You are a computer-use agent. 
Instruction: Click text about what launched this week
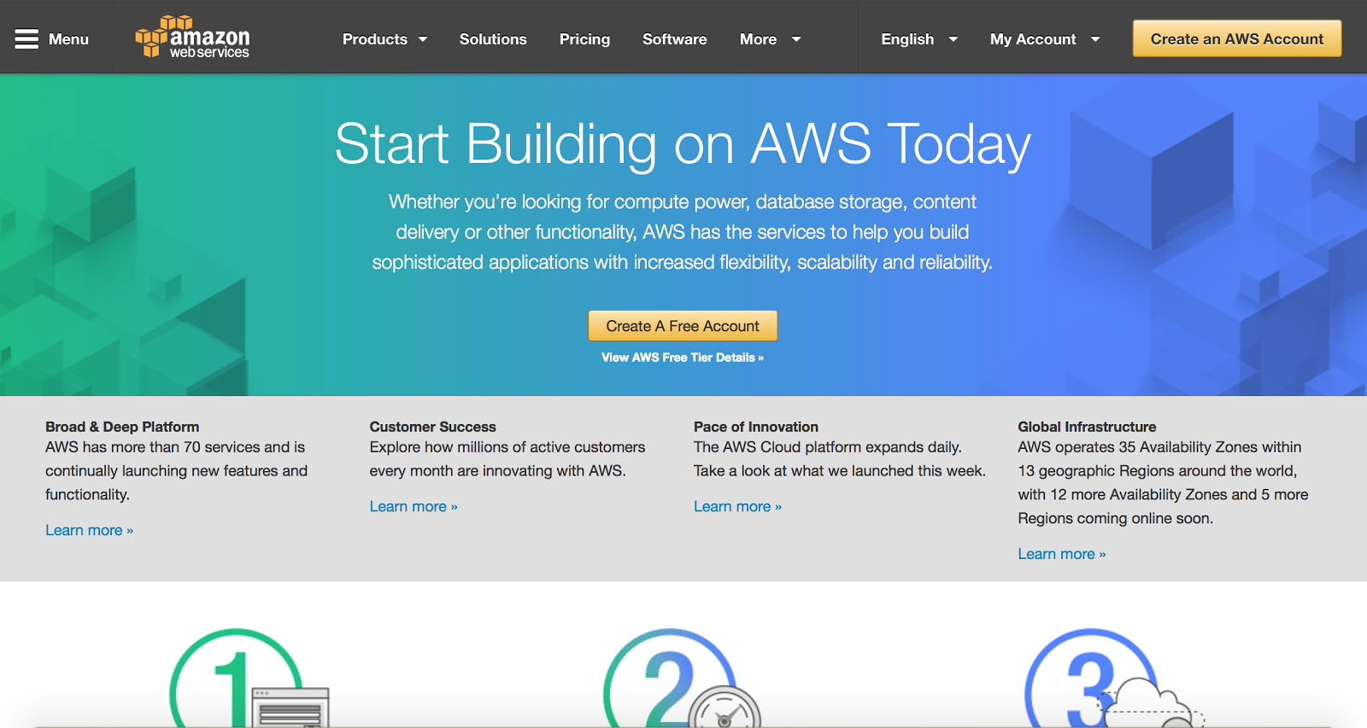(x=840, y=458)
